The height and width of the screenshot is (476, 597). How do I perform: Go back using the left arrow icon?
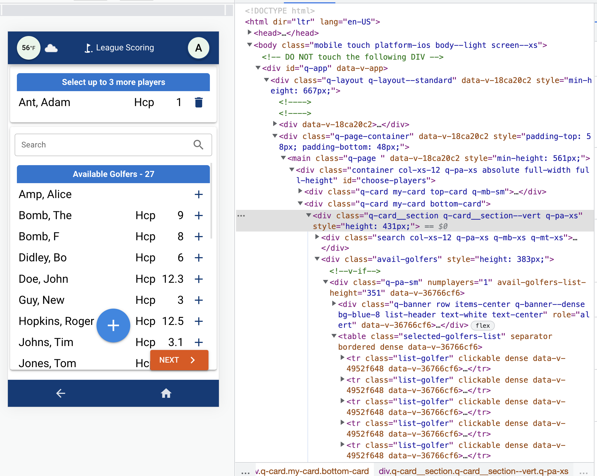click(x=60, y=393)
